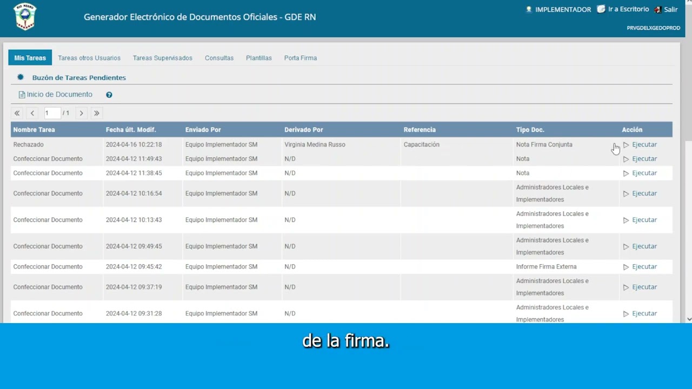Click the page number input field

[x=52, y=113]
